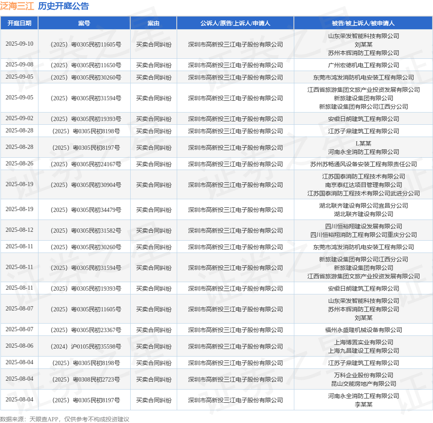Click defendant 昆山交能房地产有限公司
The width and height of the screenshot is (433, 423).
[x=363, y=384]
